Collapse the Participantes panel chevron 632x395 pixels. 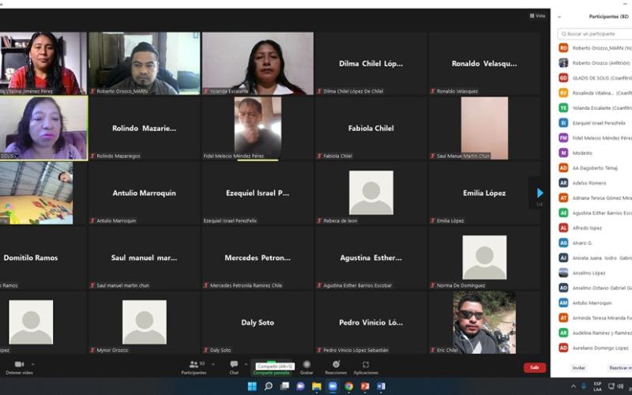tap(559, 17)
